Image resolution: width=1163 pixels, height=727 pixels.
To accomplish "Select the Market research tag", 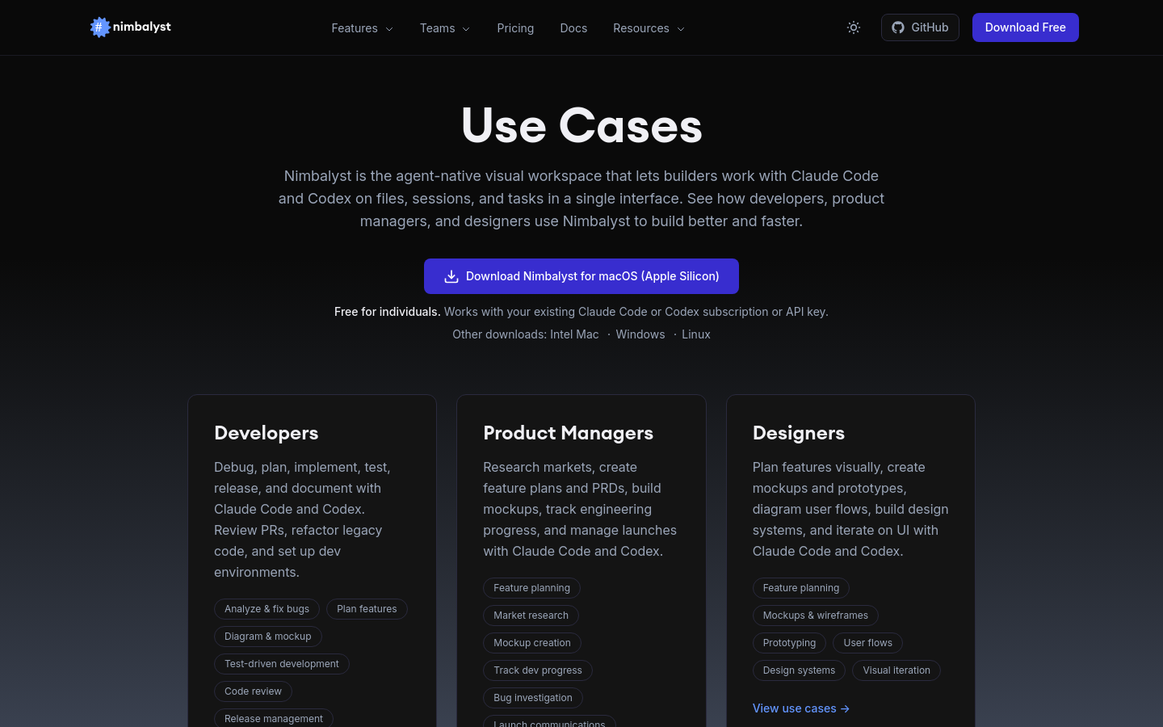I will pyautogui.click(x=531, y=616).
